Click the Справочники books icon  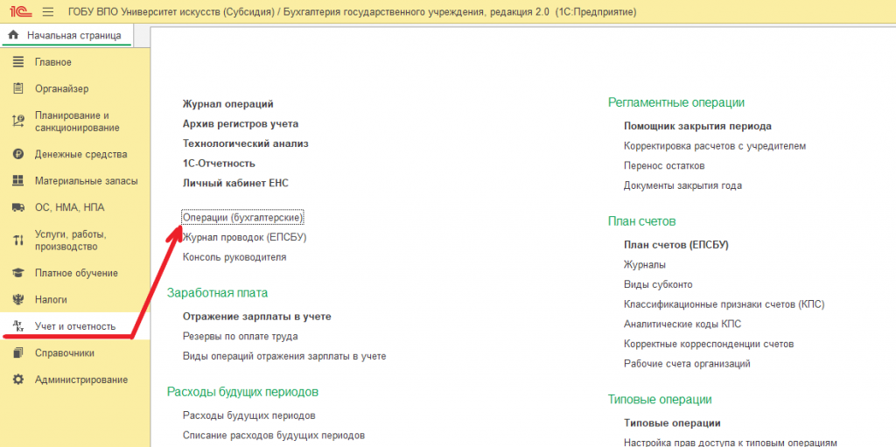18,353
